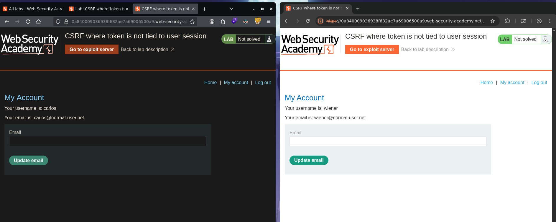
Task: Close the All labs tab
Action: pyautogui.click(x=61, y=9)
